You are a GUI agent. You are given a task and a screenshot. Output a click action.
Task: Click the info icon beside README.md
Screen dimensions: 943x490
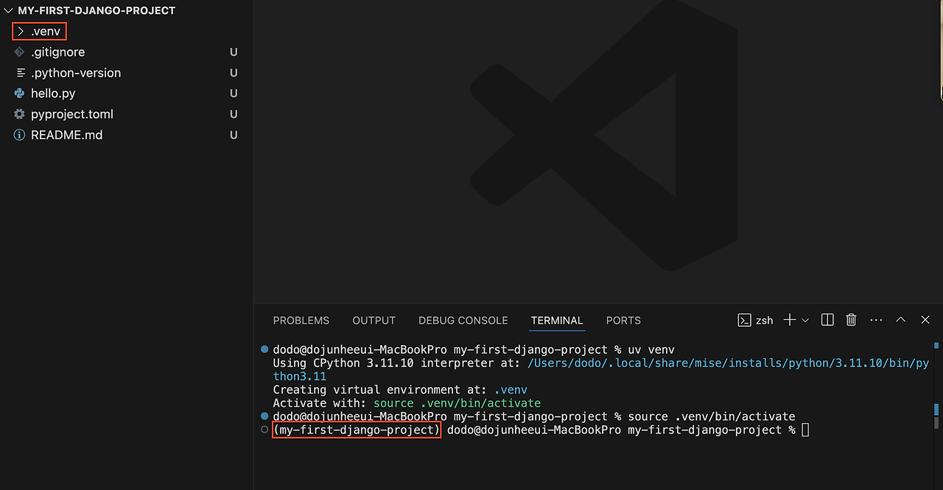point(20,135)
